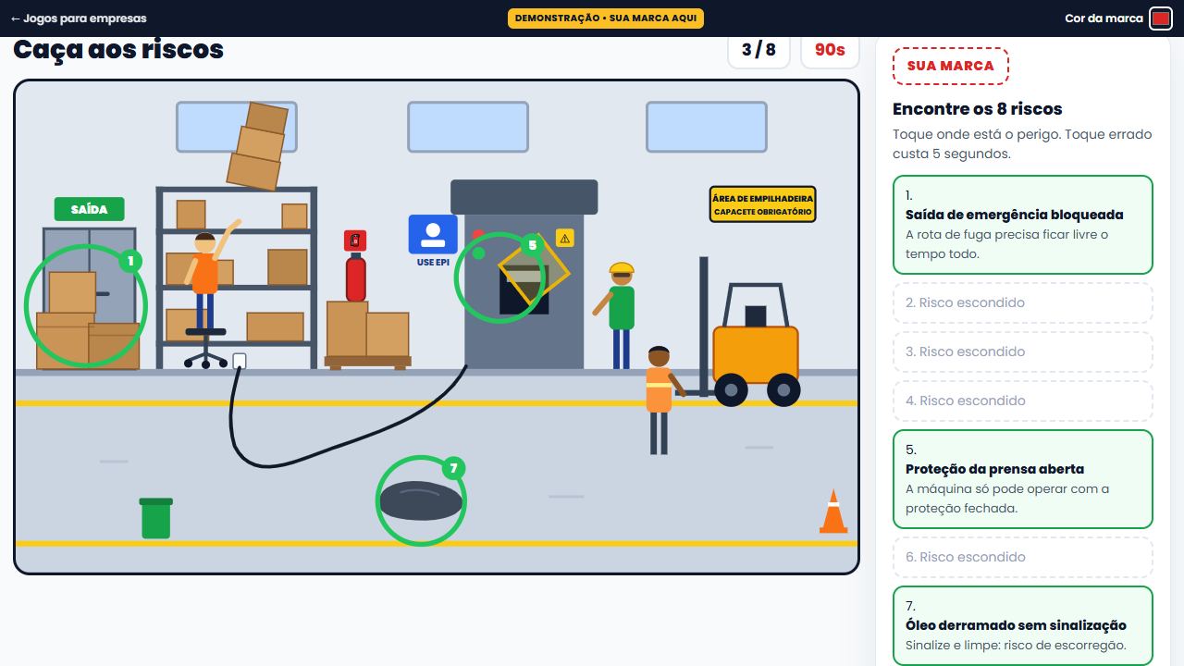Select the Saída de emergência bloqueada card
Screen dimensions: 1184x666
click(1023, 225)
